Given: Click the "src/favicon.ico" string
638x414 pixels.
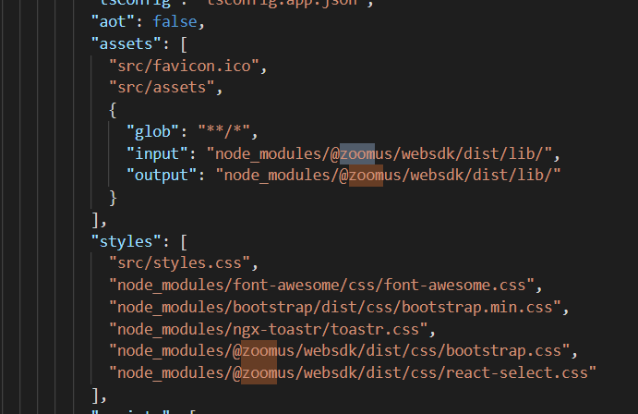Looking at the screenshot, I should click(184, 66).
